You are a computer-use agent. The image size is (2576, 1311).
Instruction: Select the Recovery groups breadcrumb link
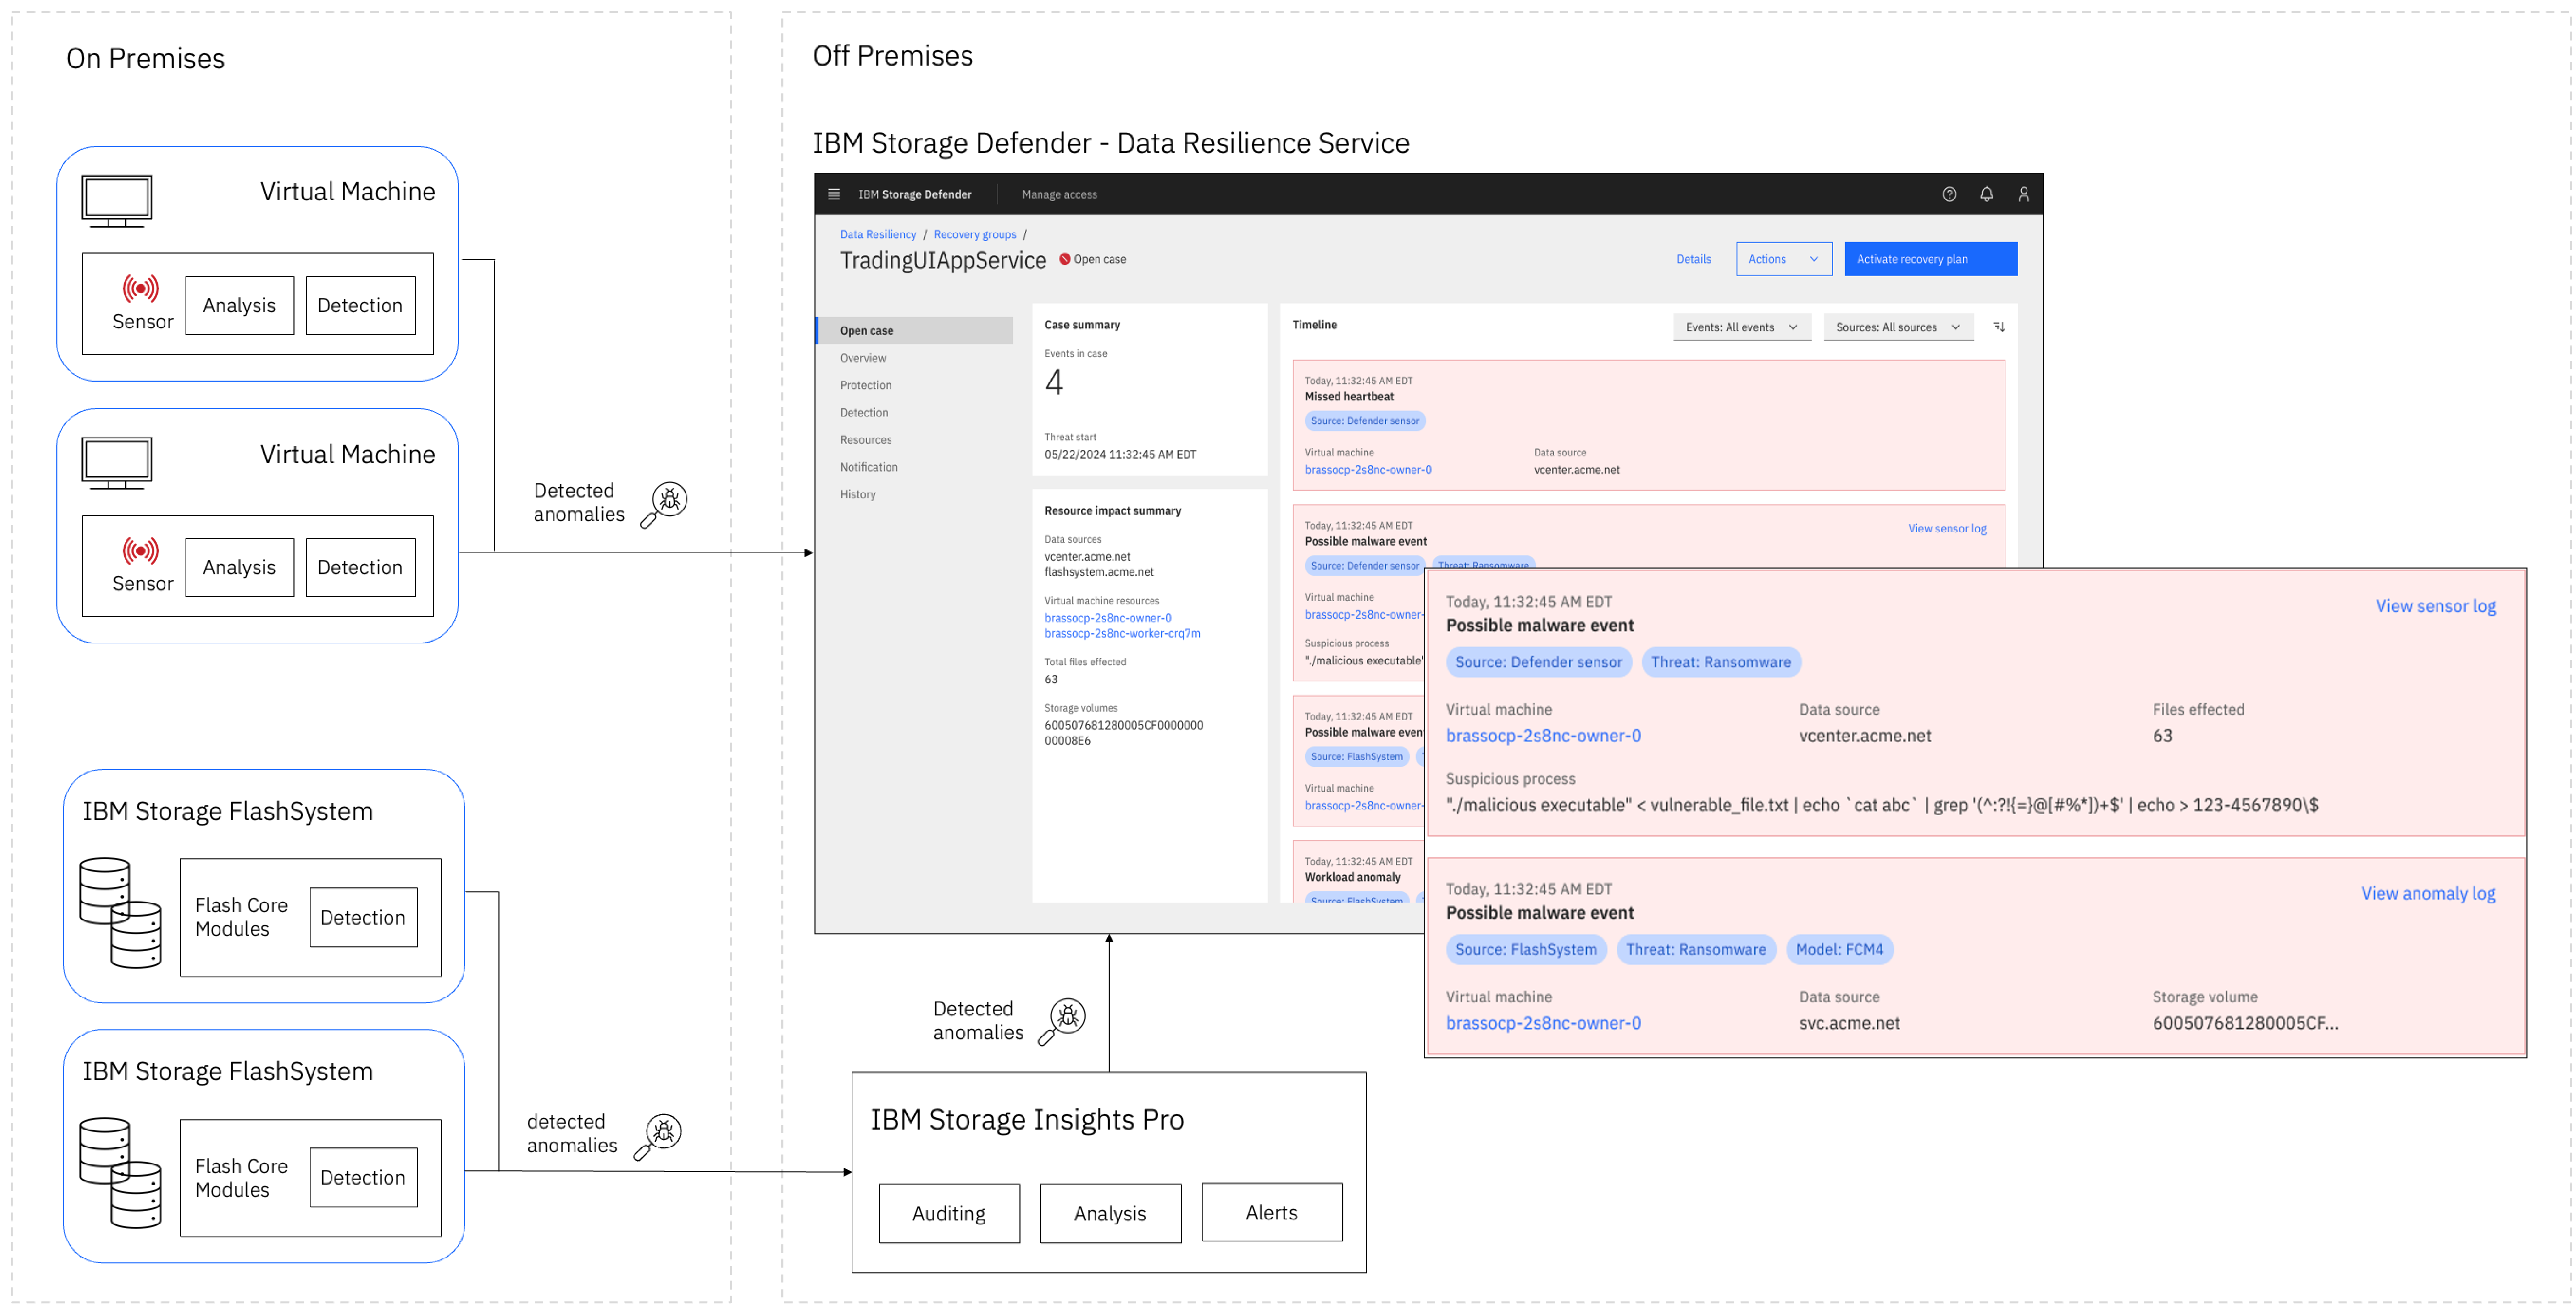tap(975, 234)
